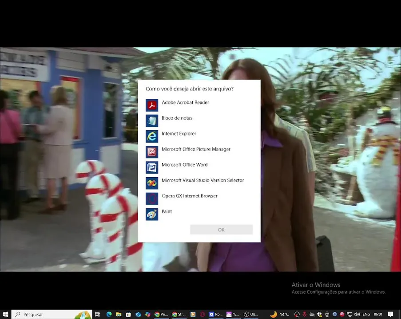401x319 pixels.
Task: Click the OBS system tray icon
Action: click(297, 314)
